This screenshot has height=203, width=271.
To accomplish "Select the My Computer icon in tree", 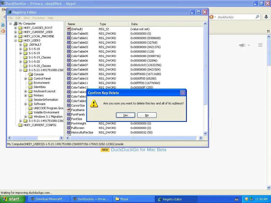I will tap(16, 24).
